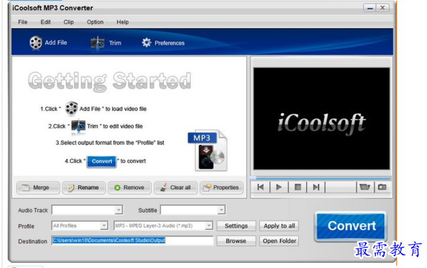Play the preview video
The height and width of the screenshot is (268, 427).
click(279, 187)
